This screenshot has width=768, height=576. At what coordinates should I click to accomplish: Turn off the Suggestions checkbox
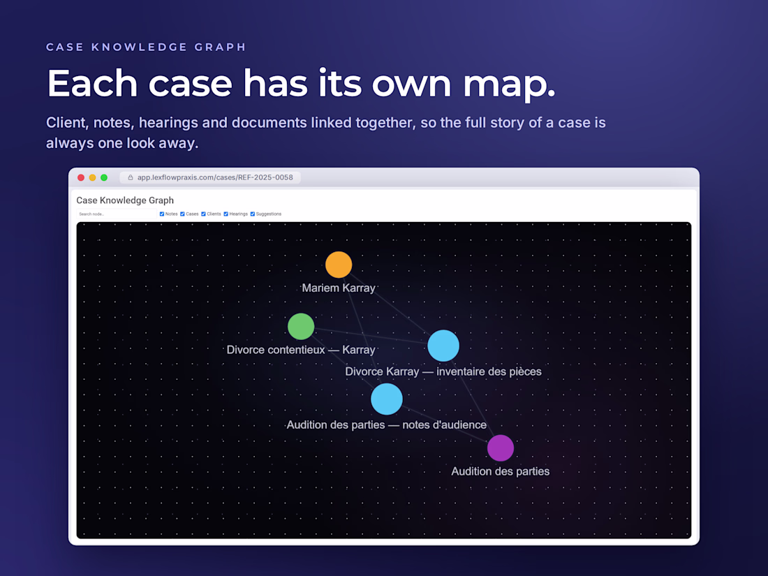point(253,214)
